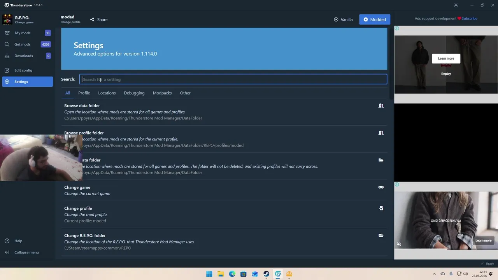
Task: Click the change data folder icon
Action: [381, 160]
